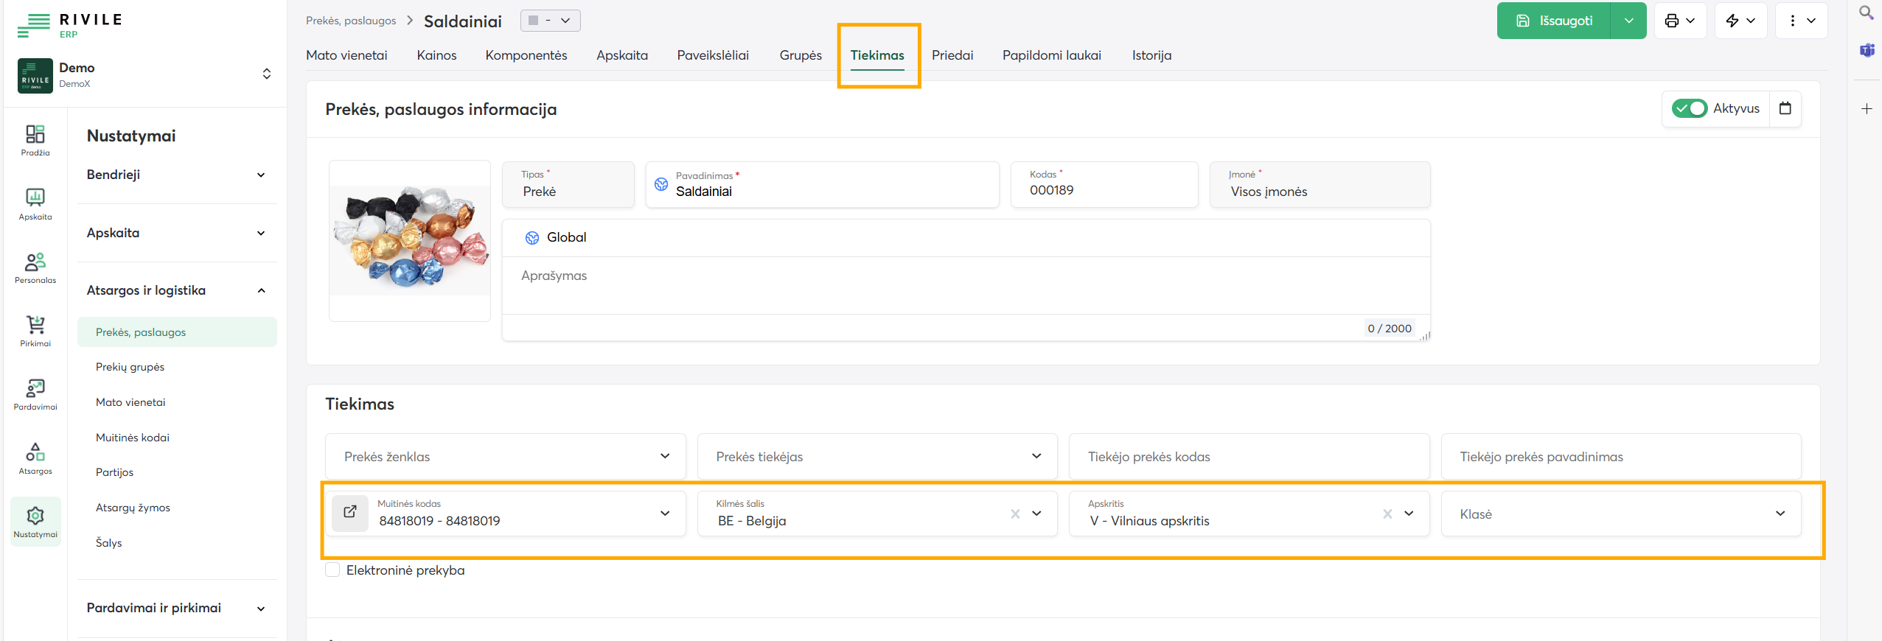The image size is (1882, 641).
Task: Clear the Kilmės šalis Belgija value
Action: click(x=1015, y=514)
